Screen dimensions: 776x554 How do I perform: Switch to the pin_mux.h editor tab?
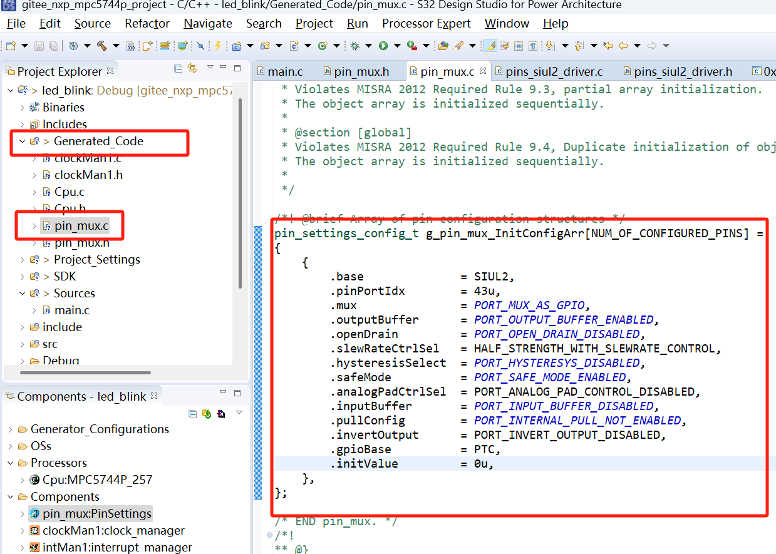tap(356, 71)
